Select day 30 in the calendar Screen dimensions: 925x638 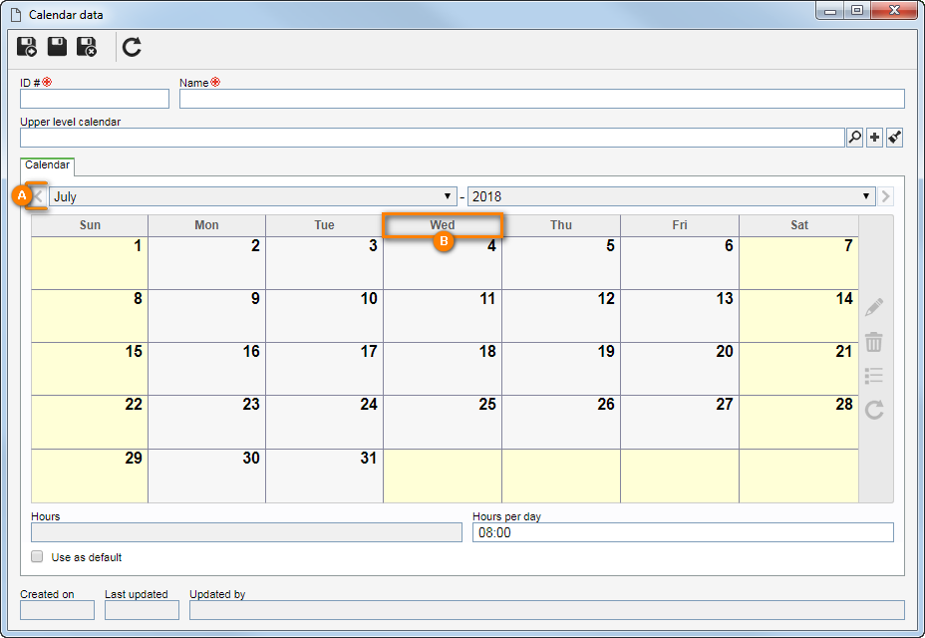click(206, 476)
